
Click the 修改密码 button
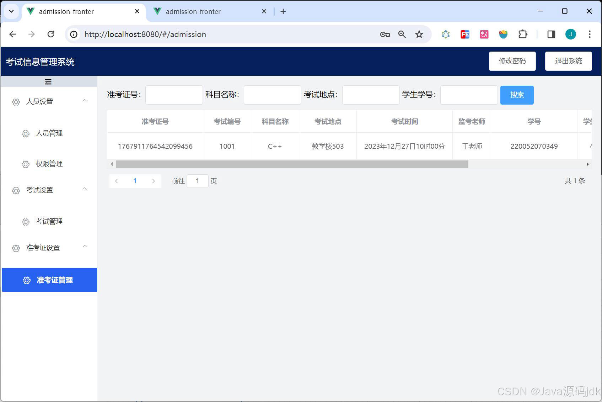512,61
